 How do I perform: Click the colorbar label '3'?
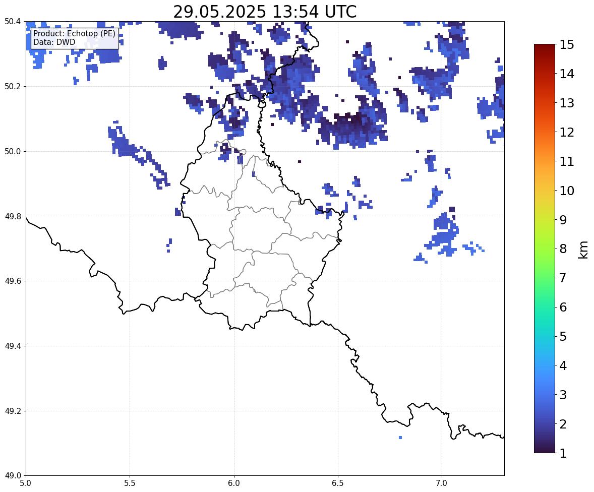[563, 395]
